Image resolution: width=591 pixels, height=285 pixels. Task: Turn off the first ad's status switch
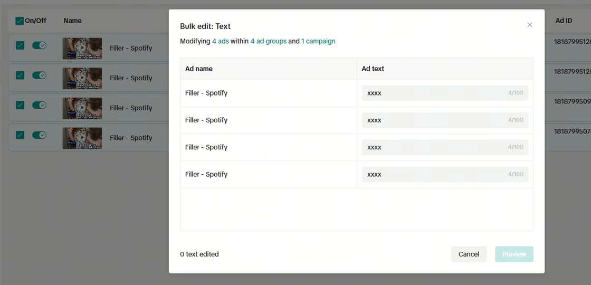pos(39,45)
